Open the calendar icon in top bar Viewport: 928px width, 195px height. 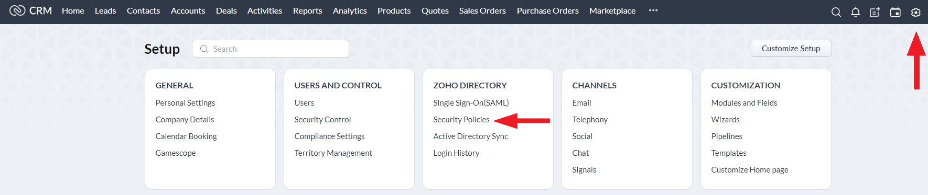895,12
